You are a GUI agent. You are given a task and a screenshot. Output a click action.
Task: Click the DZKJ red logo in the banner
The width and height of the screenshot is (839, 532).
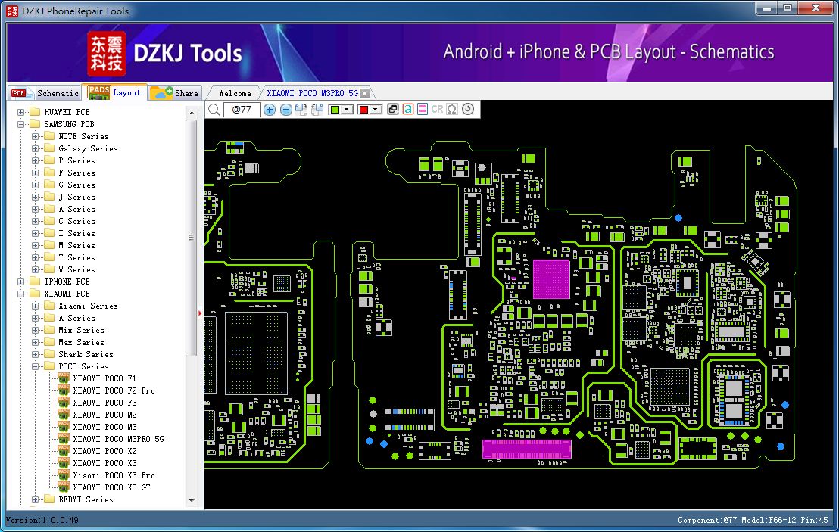point(107,54)
